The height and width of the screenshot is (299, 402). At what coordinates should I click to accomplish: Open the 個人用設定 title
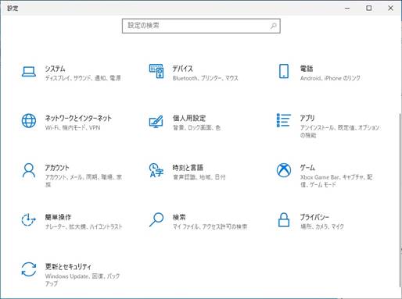189,118
